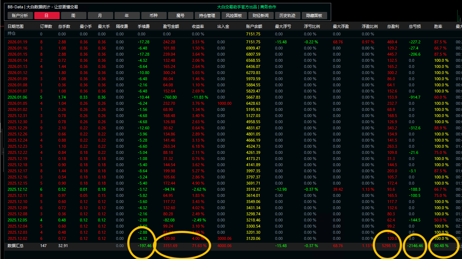Switch to the 周 weekly view
The image size is (462, 259).
coord(74,16)
